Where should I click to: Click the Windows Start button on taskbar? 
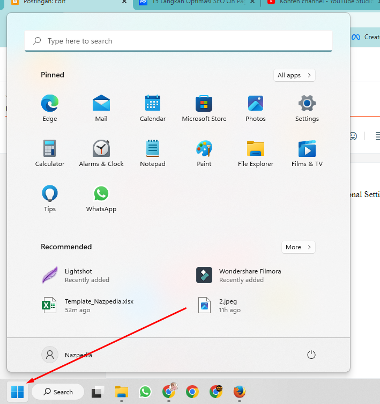(x=18, y=392)
